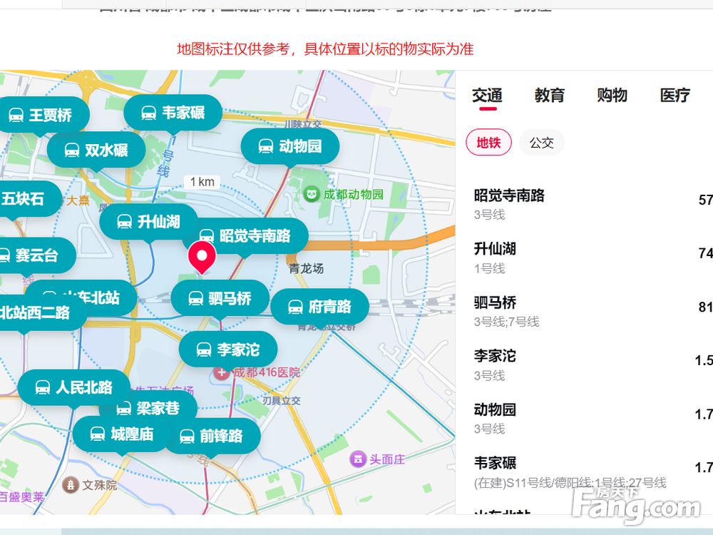Image resolution: width=713 pixels, height=535 pixels.
Task: Click the red map disclaimer notice text
Action: tap(325, 49)
